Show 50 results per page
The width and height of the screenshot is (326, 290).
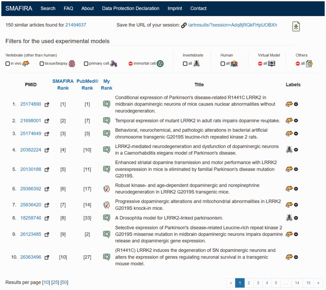click(64, 283)
